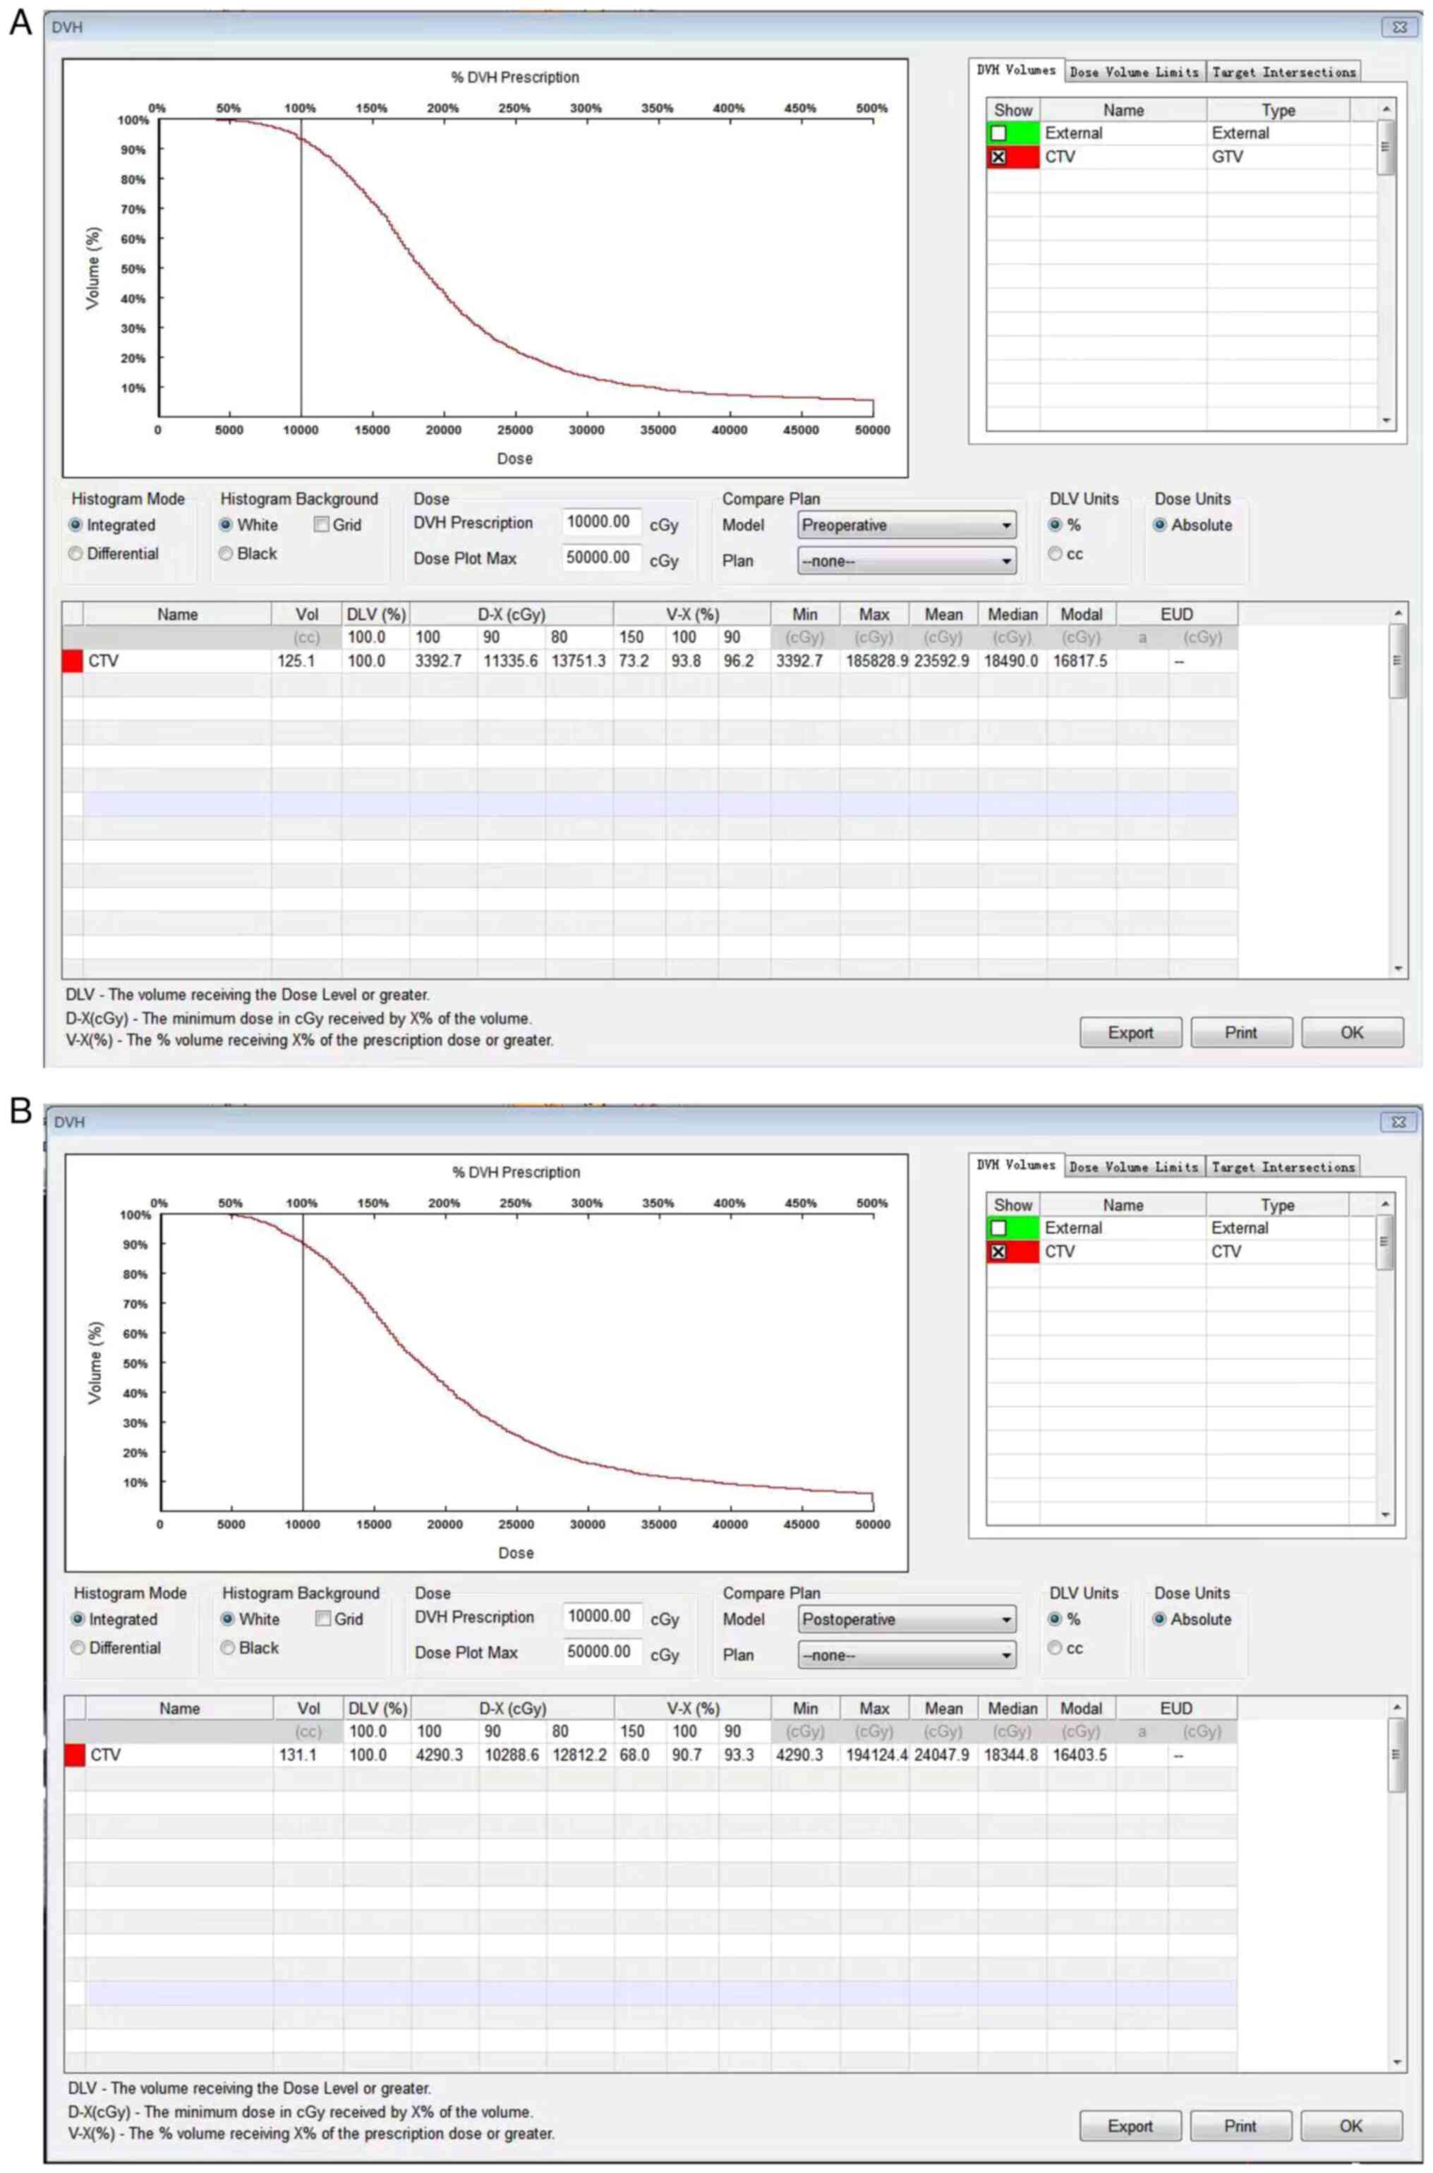This screenshot has height=2173, width=1433.
Task: Open the Postoperative model dropdown
Action: 906,1619
